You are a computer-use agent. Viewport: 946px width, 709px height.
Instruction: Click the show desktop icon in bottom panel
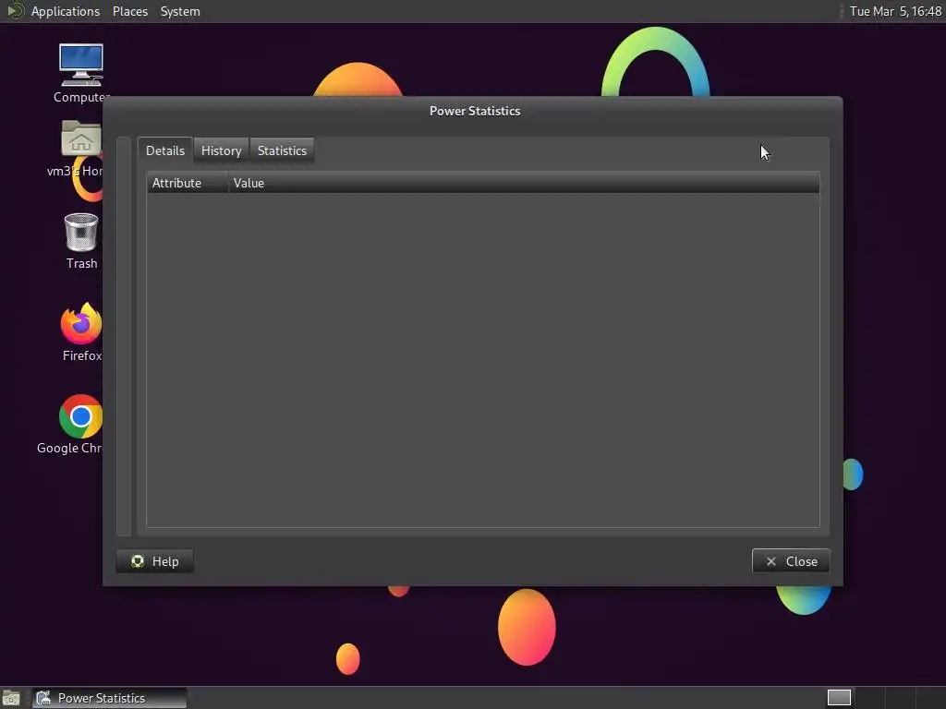click(x=11, y=698)
